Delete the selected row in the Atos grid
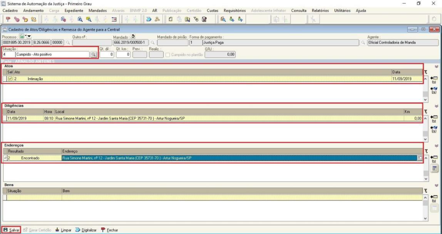The width and height of the screenshot is (442, 234). coord(434,90)
